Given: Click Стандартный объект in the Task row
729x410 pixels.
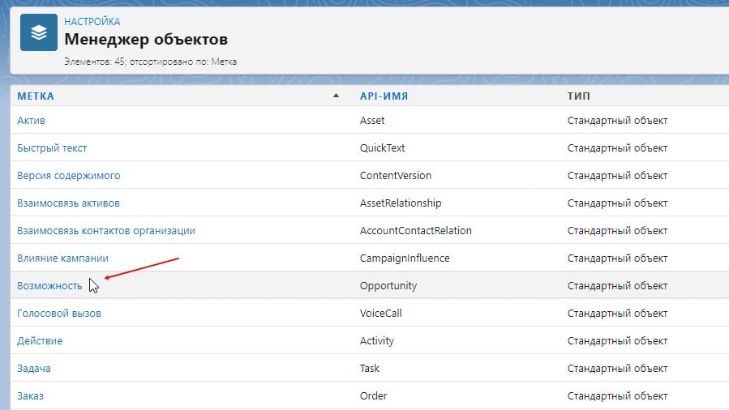Looking at the screenshot, I should 617,368.
